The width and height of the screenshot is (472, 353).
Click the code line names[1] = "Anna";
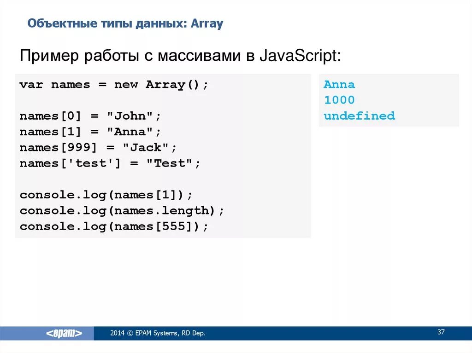(x=90, y=132)
